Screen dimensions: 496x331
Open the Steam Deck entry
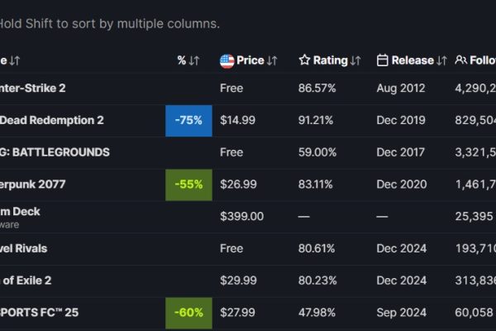coord(20,212)
